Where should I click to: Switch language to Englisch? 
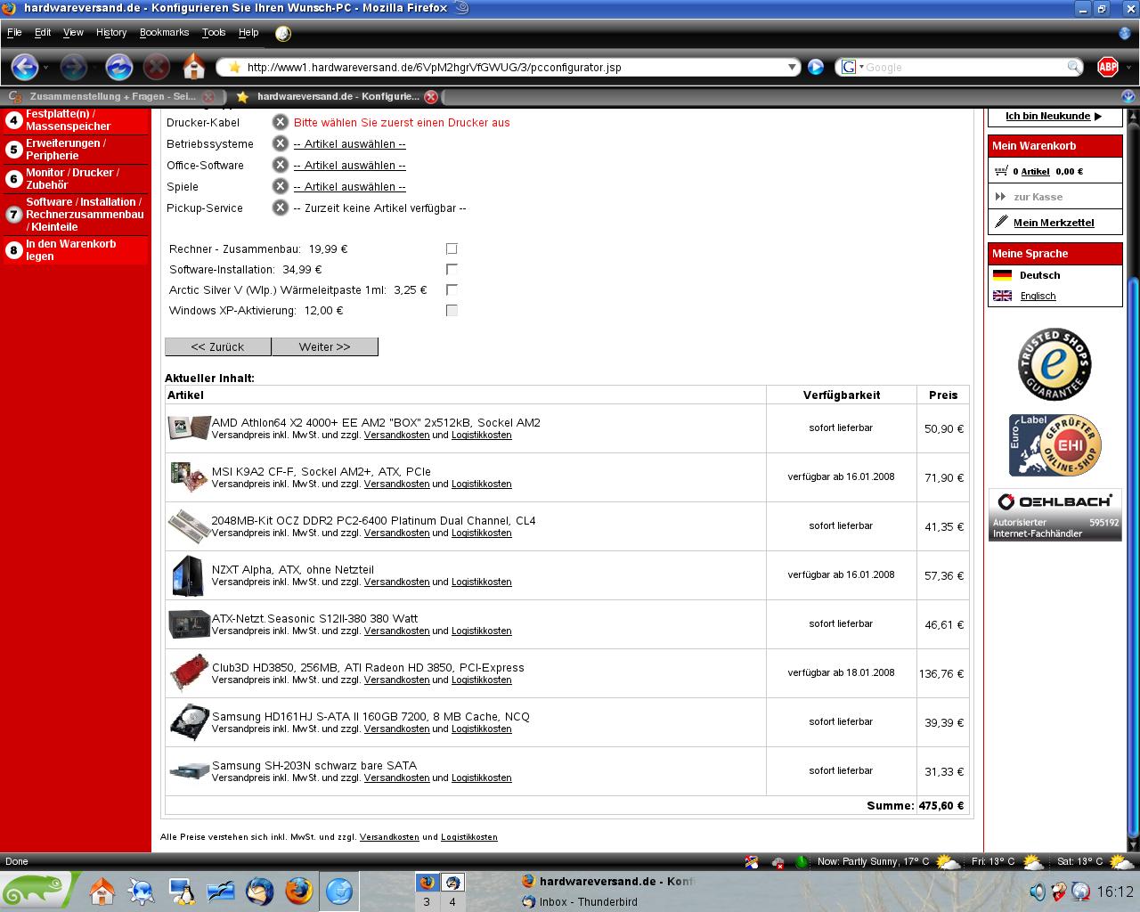tap(1038, 296)
